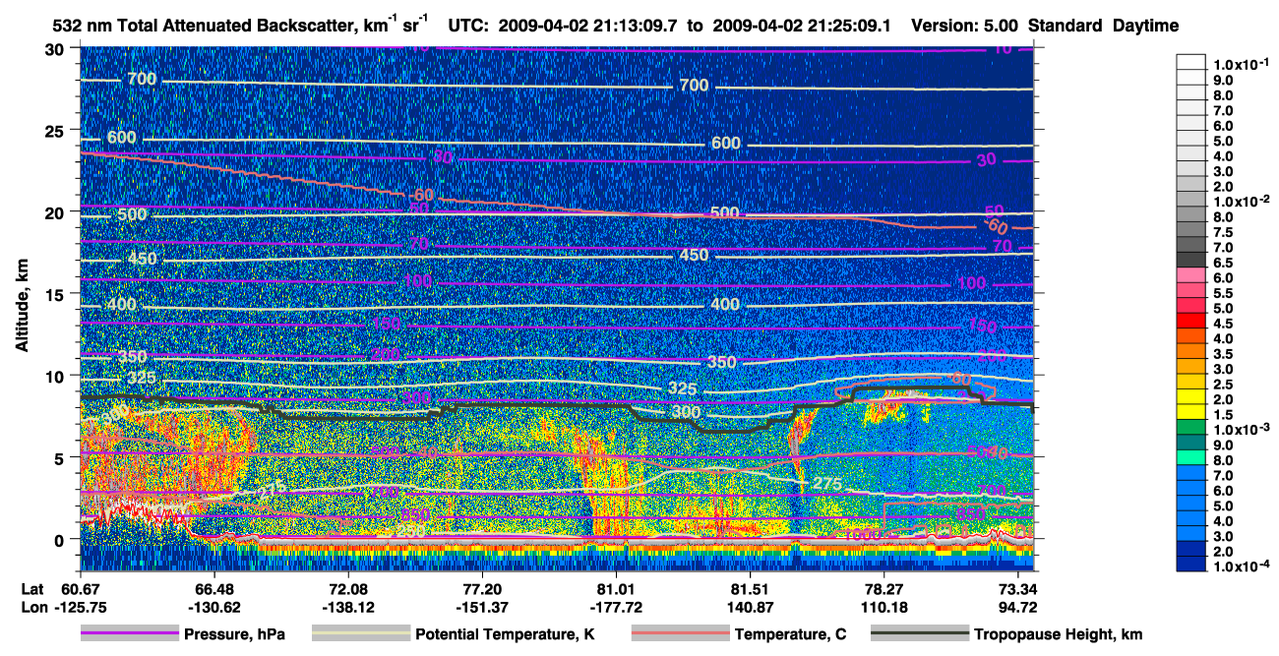The image size is (1279, 656).
Task: Click longitude value "-177.72"
Action: 616,608
